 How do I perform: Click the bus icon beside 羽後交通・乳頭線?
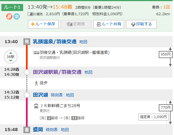(36, 52)
